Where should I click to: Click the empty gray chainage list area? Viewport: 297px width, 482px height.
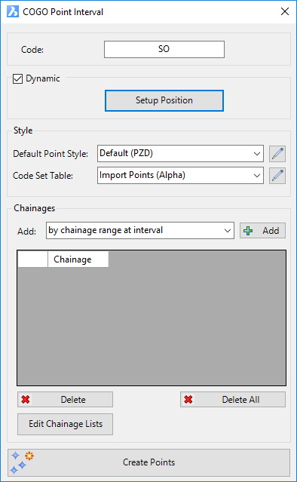[152, 326]
